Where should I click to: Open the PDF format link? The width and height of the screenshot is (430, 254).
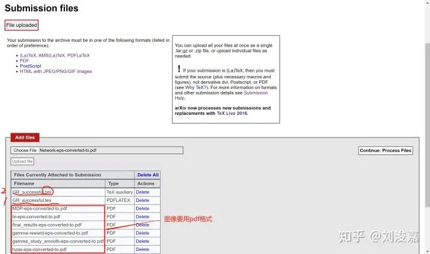tap(24, 60)
